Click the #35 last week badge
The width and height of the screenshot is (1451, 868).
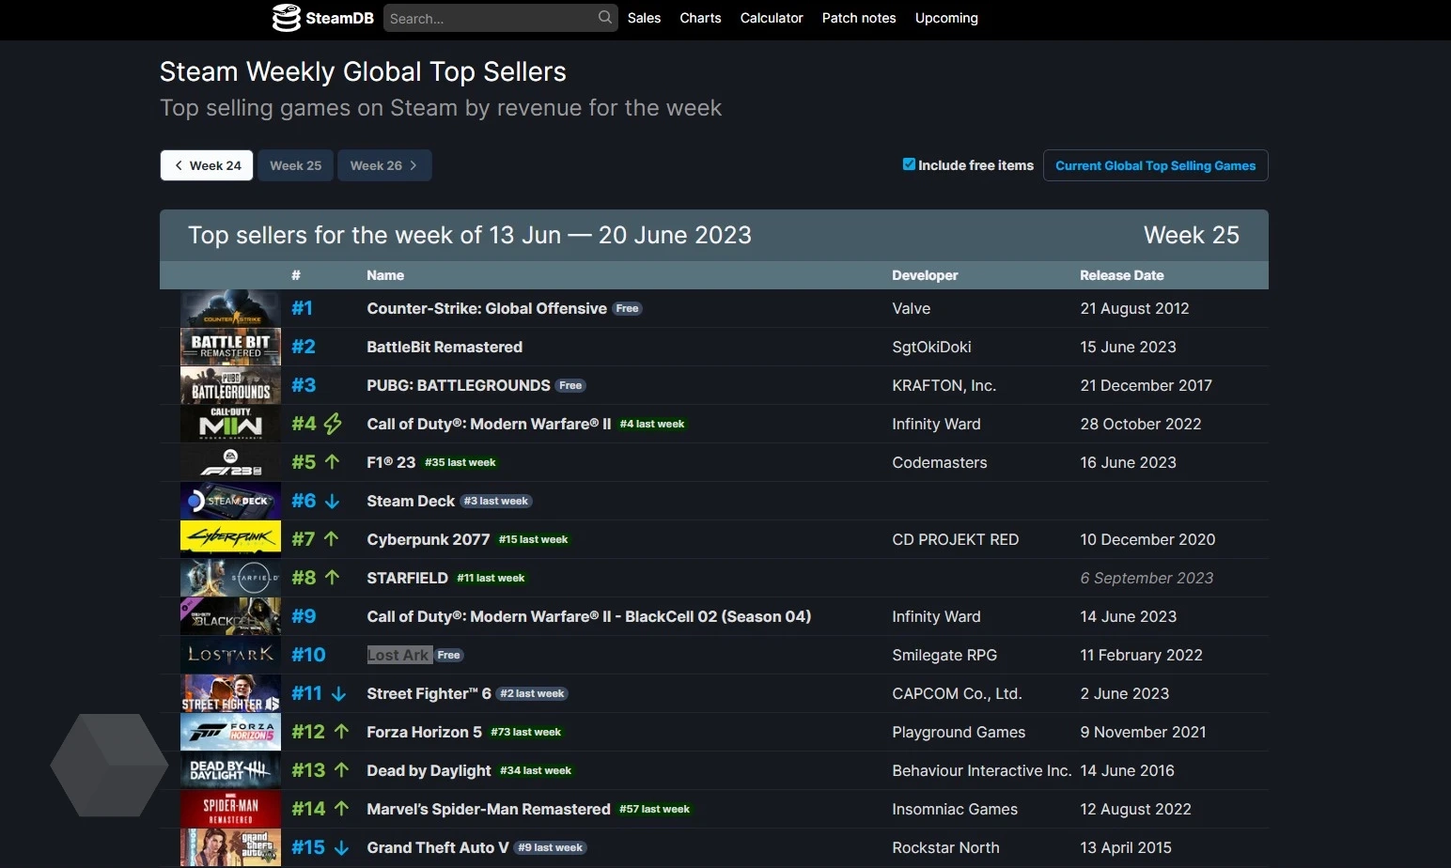(x=460, y=462)
